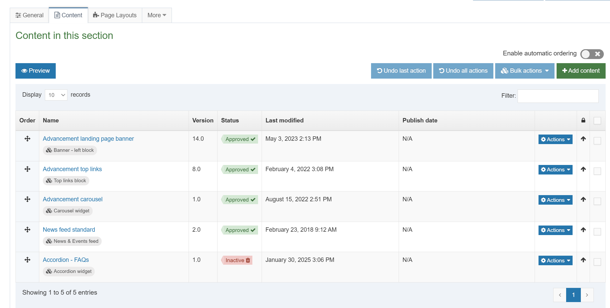
Task: Click the Undo last action button
Action: (401, 71)
